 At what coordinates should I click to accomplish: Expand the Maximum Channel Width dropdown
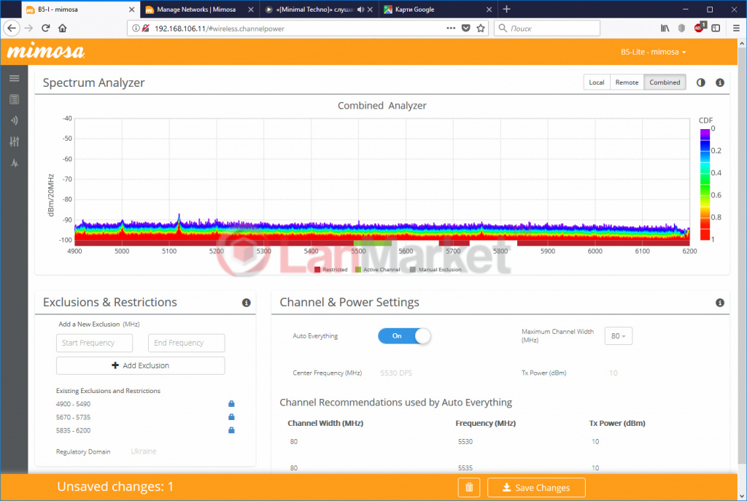coord(619,336)
